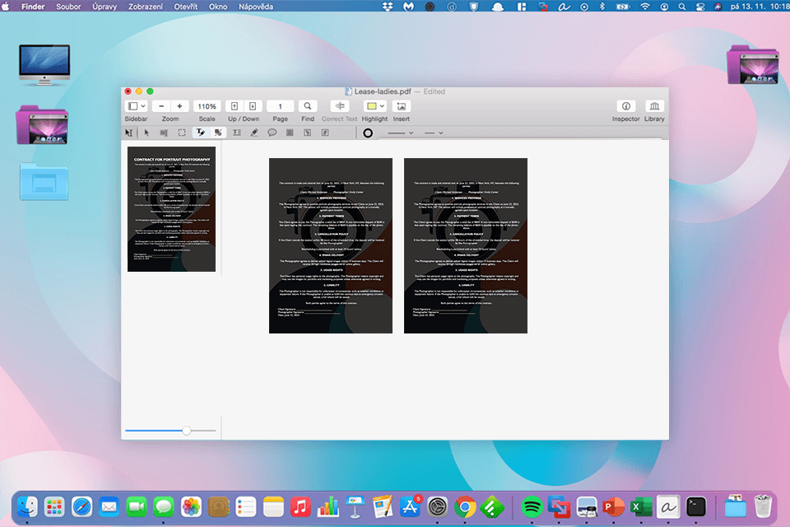
Task: Open the Zobrazení menu
Action: pyautogui.click(x=145, y=7)
